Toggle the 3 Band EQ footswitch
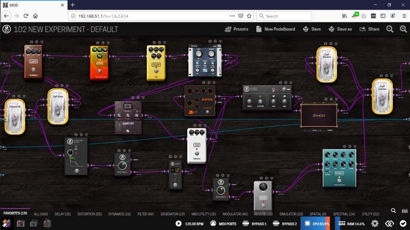Image resolution: width=410 pixels, height=230 pixels. (x=15, y=124)
